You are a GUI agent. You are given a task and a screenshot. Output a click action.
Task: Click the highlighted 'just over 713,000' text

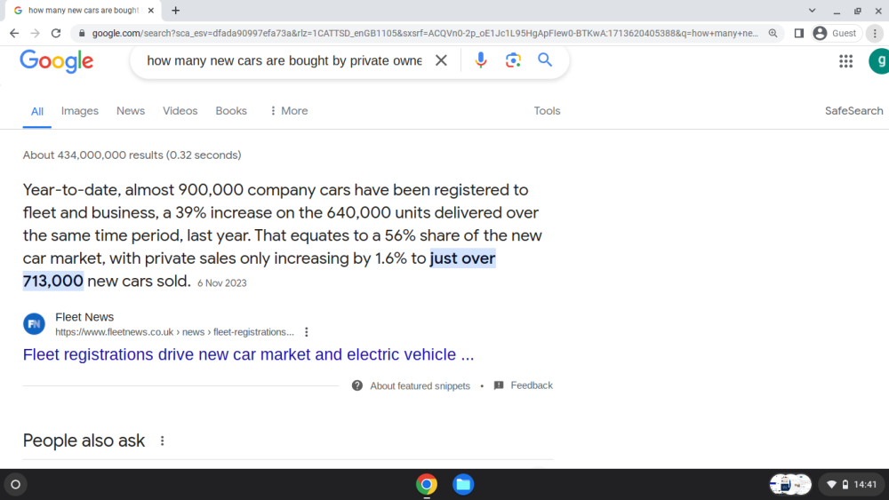(259, 269)
